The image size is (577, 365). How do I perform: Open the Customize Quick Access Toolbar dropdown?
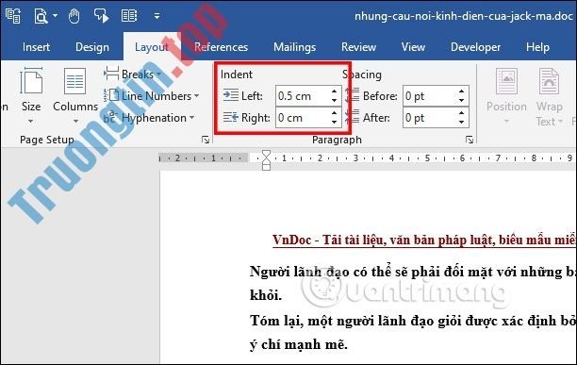[157, 16]
